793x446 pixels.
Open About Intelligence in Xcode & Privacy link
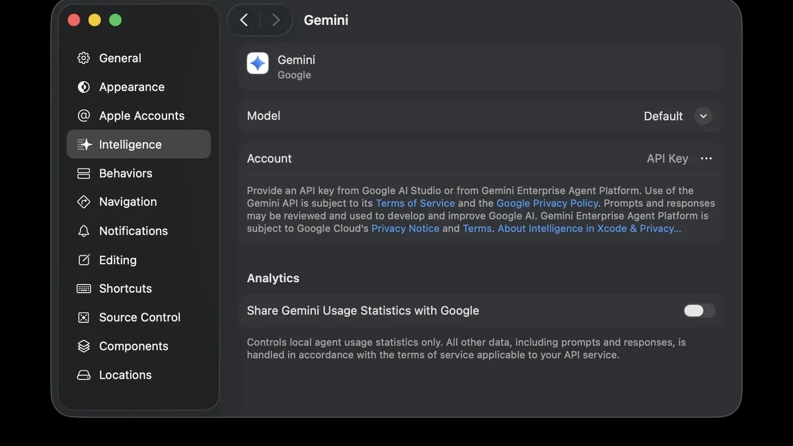[x=589, y=228]
